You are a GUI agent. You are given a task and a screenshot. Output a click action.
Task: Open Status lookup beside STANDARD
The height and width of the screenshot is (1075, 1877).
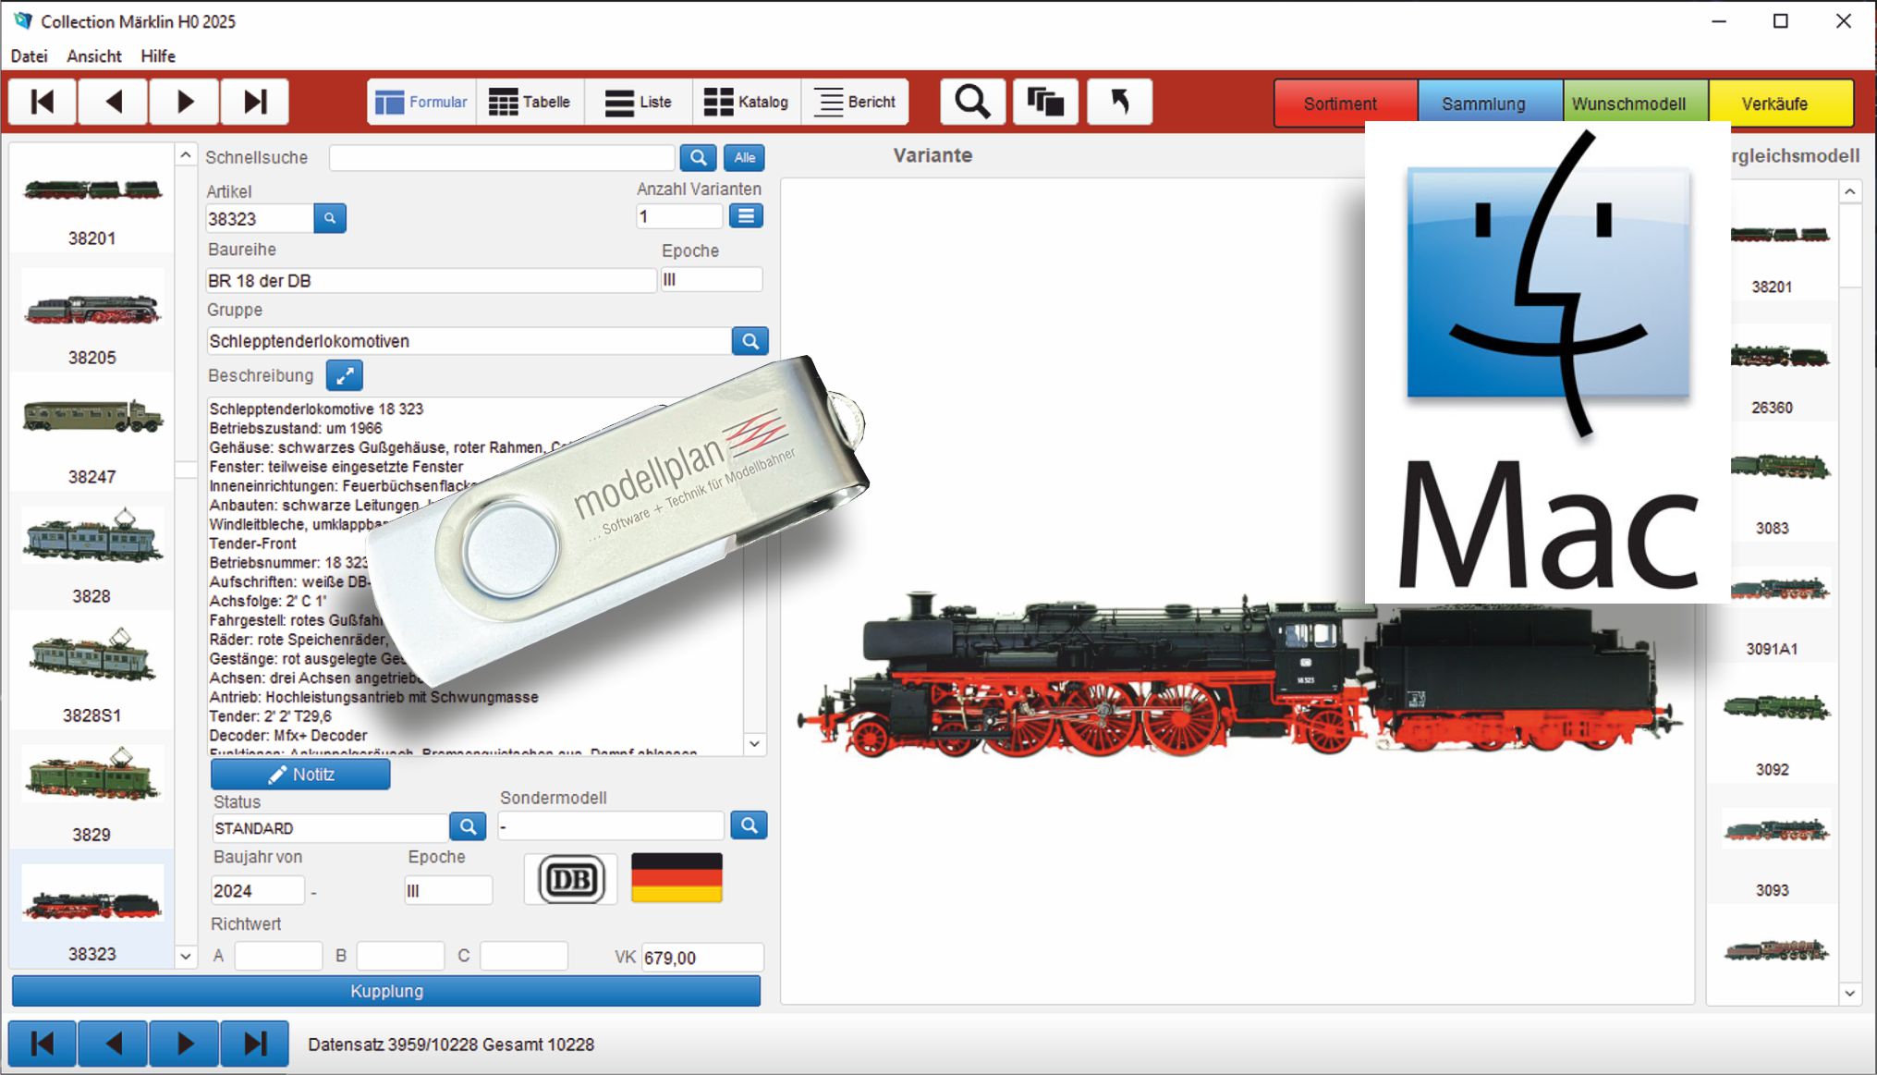[x=468, y=826]
